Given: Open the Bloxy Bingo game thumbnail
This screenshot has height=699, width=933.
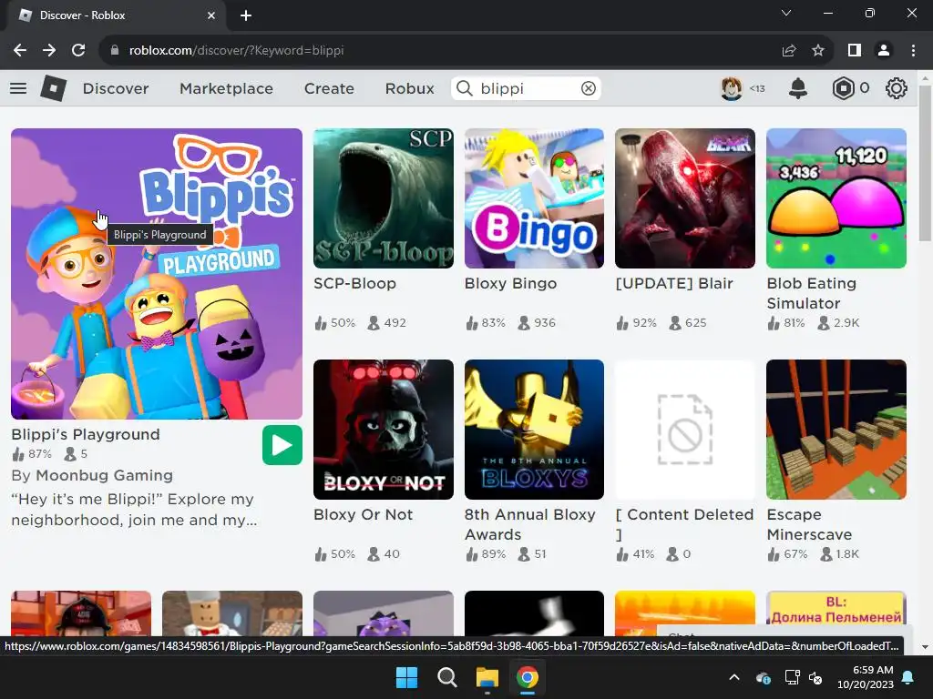Looking at the screenshot, I should click(534, 198).
